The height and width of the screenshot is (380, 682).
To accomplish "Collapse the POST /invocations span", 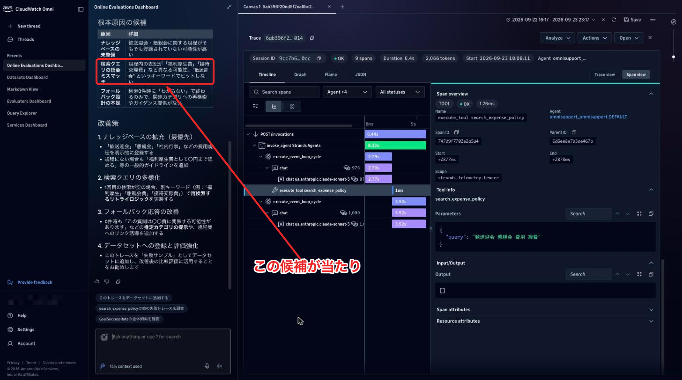I will (248, 134).
